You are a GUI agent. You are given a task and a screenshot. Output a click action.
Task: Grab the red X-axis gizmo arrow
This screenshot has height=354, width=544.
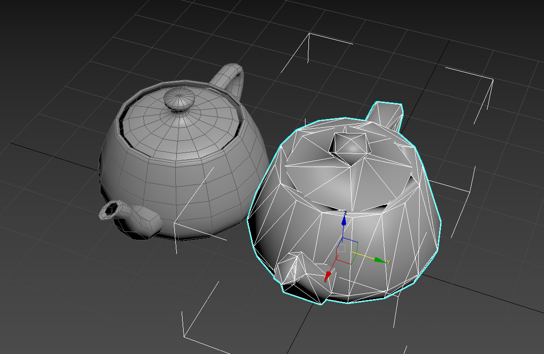click(327, 276)
